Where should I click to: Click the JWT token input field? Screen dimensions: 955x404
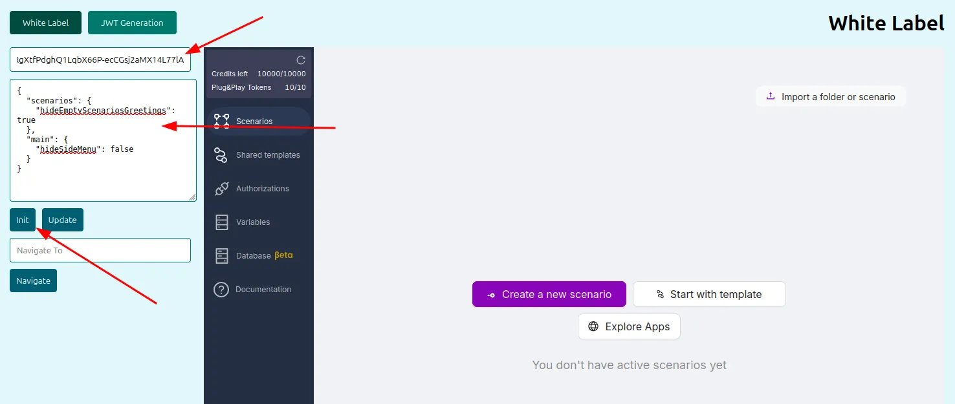click(100, 59)
